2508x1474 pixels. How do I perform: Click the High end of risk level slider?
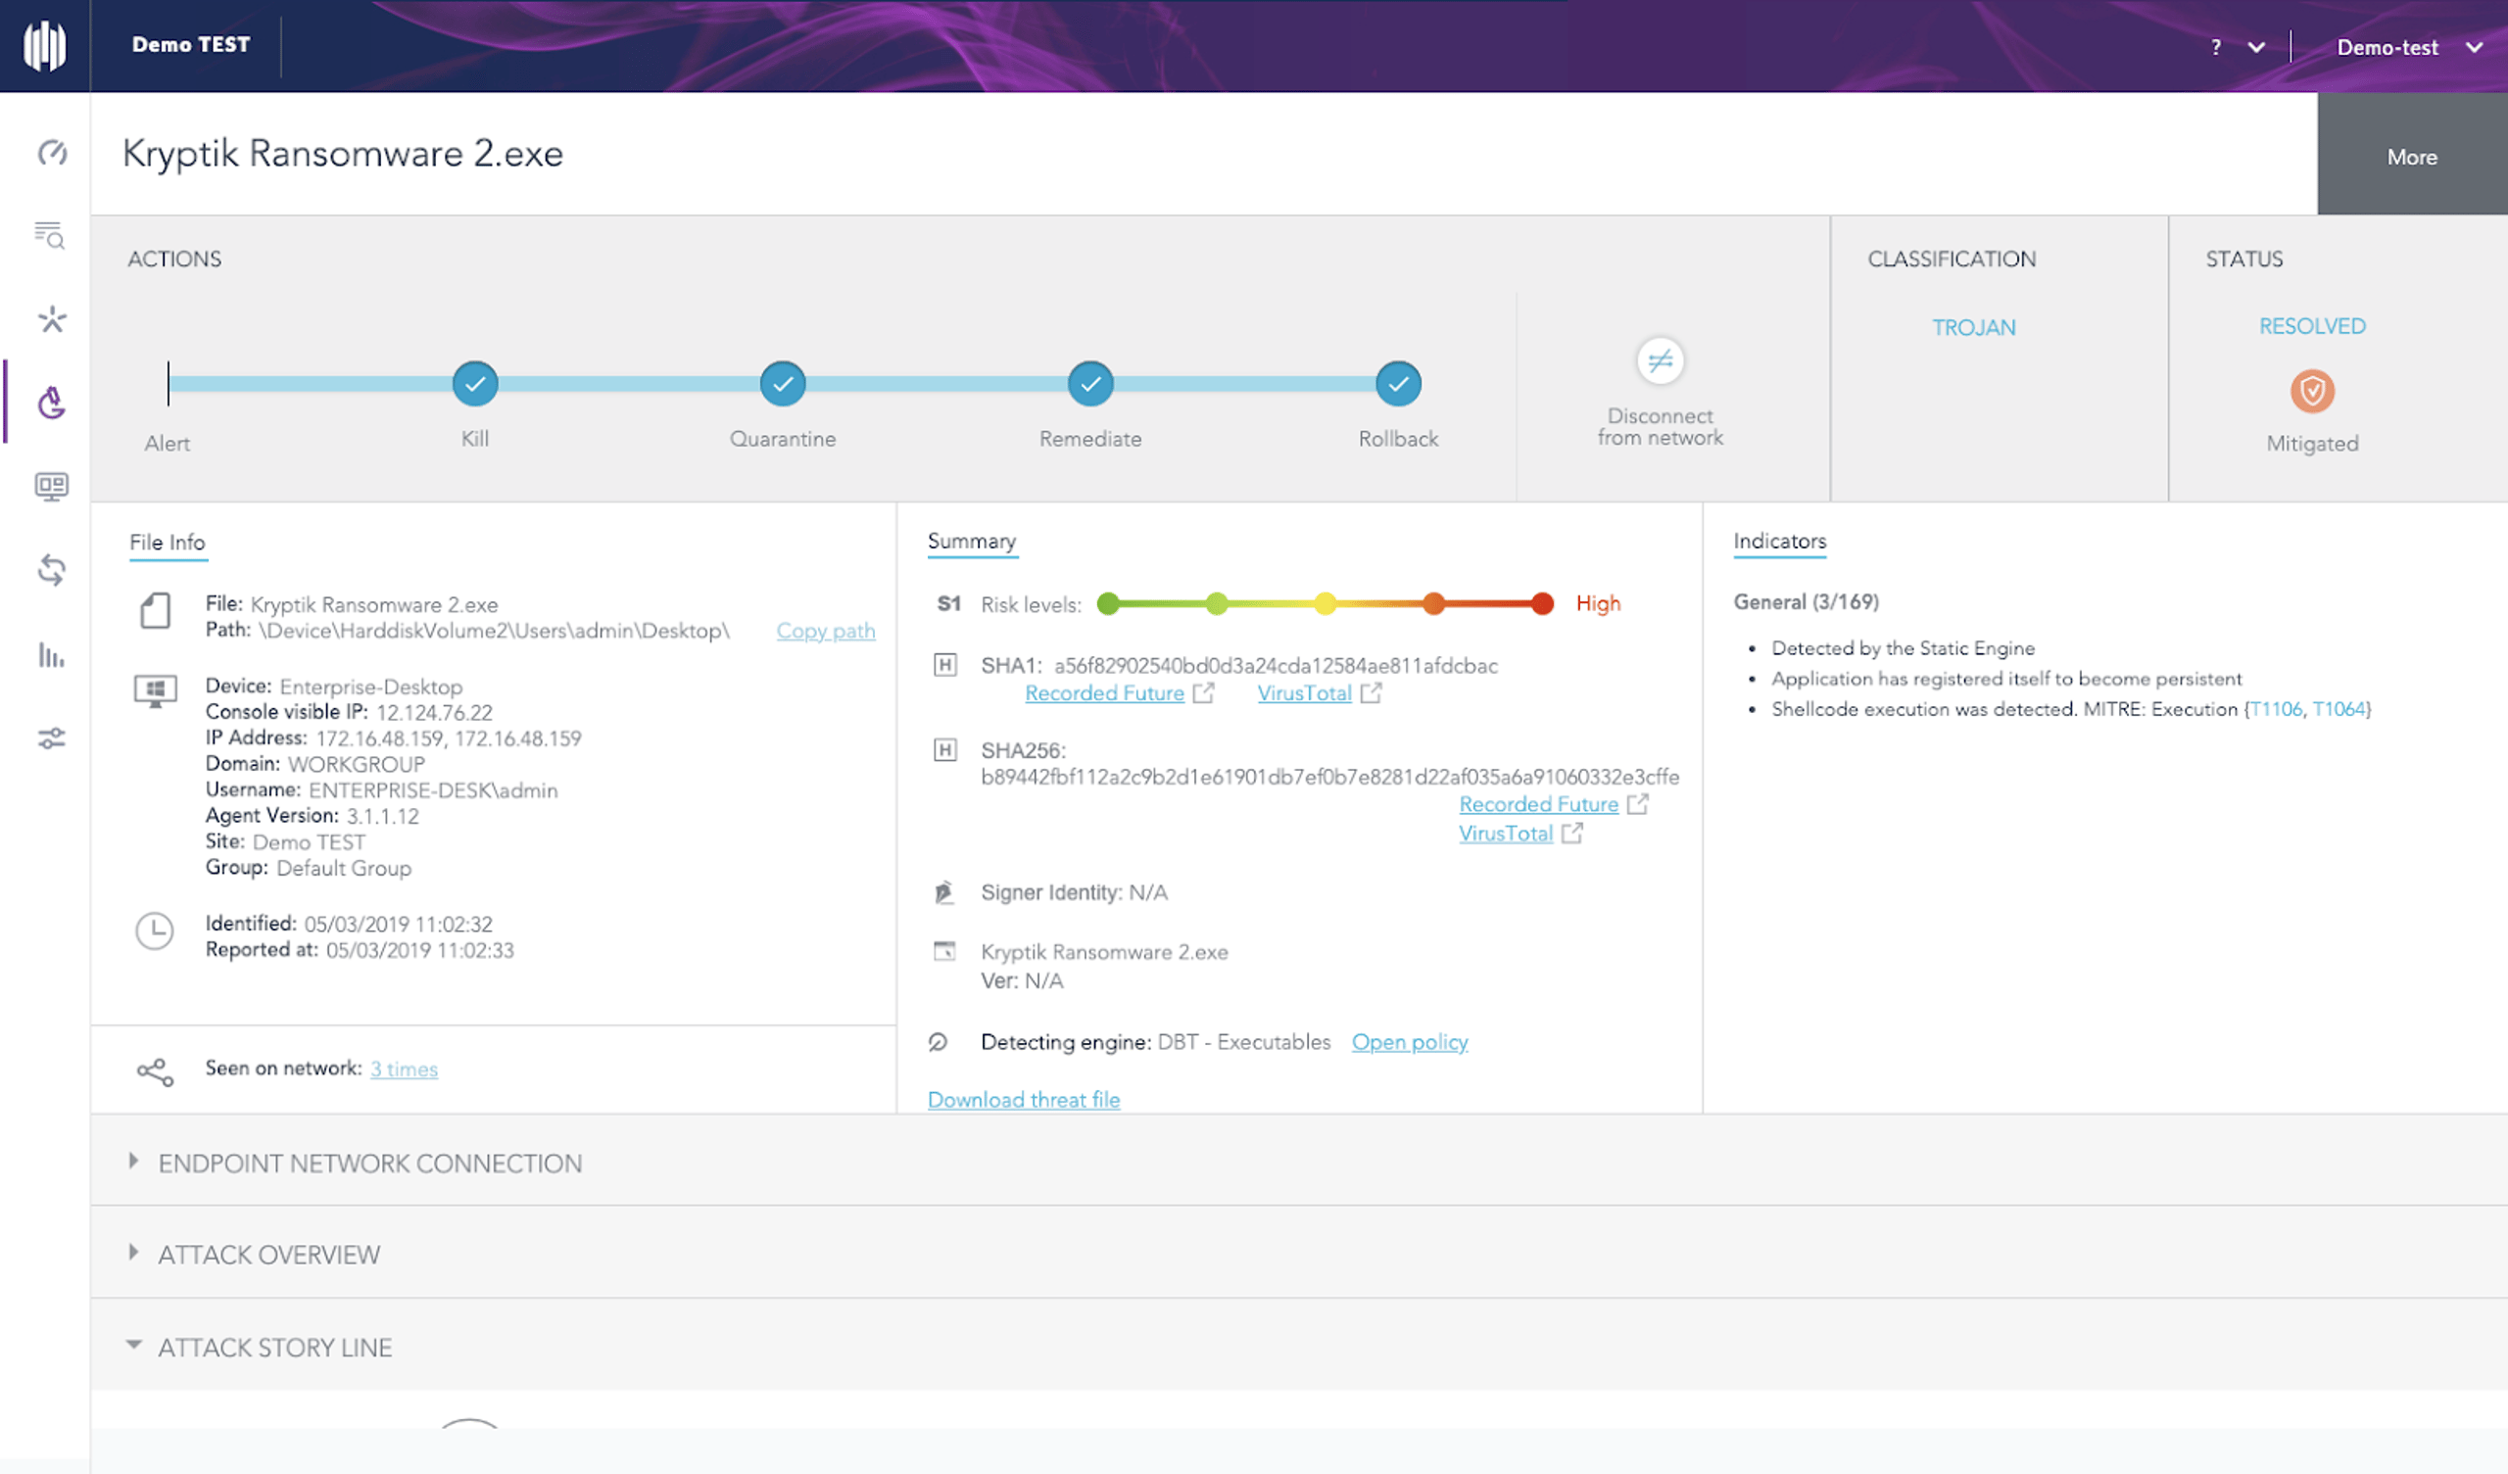[x=1543, y=603]
